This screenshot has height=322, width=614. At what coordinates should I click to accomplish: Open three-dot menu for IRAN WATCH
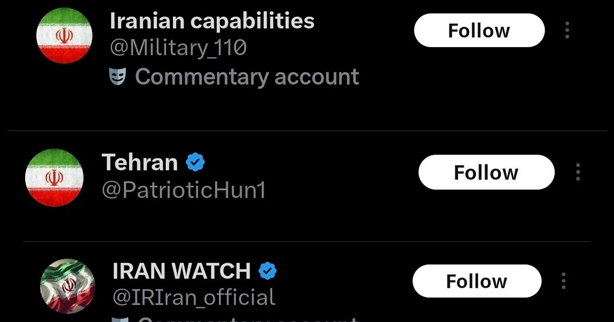(x=564, y=281)
